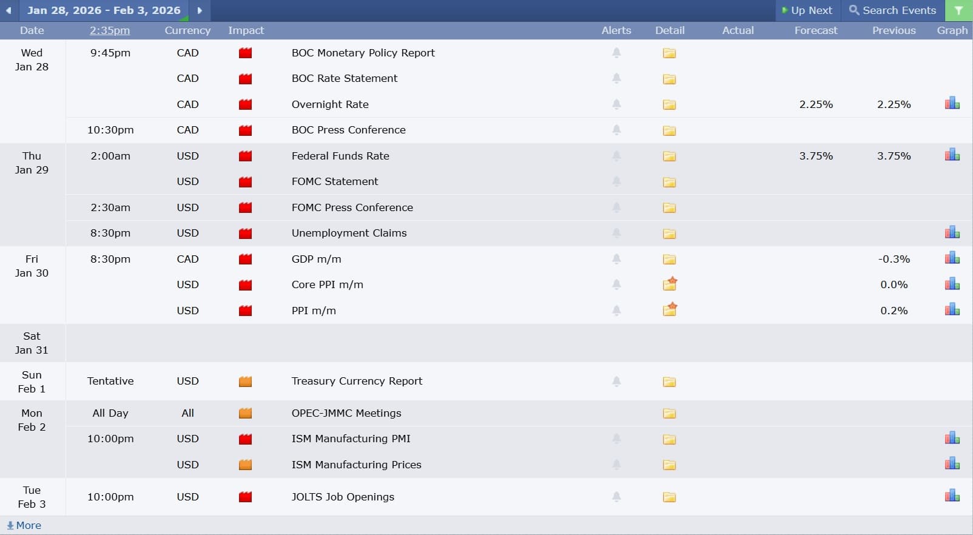This screenshot has width=973, height=535.
Task: Expand date range Jan 28 - Feb 3 picker
Action: pos(104,10)
